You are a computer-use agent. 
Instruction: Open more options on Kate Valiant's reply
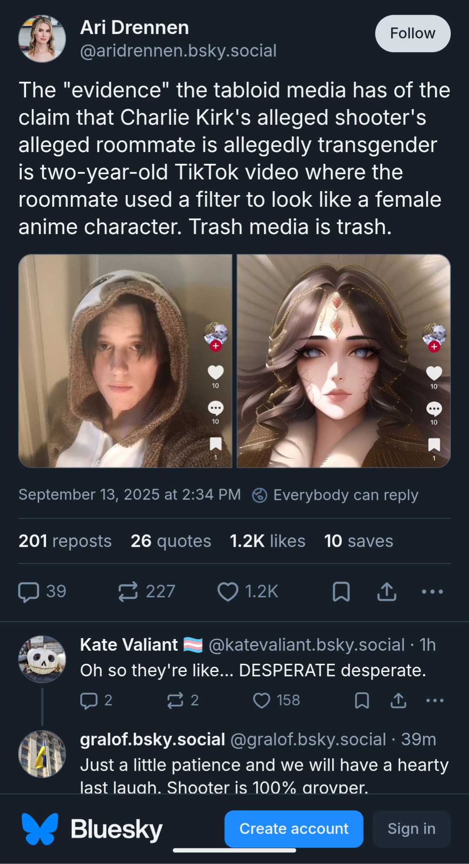pos(435,700)
